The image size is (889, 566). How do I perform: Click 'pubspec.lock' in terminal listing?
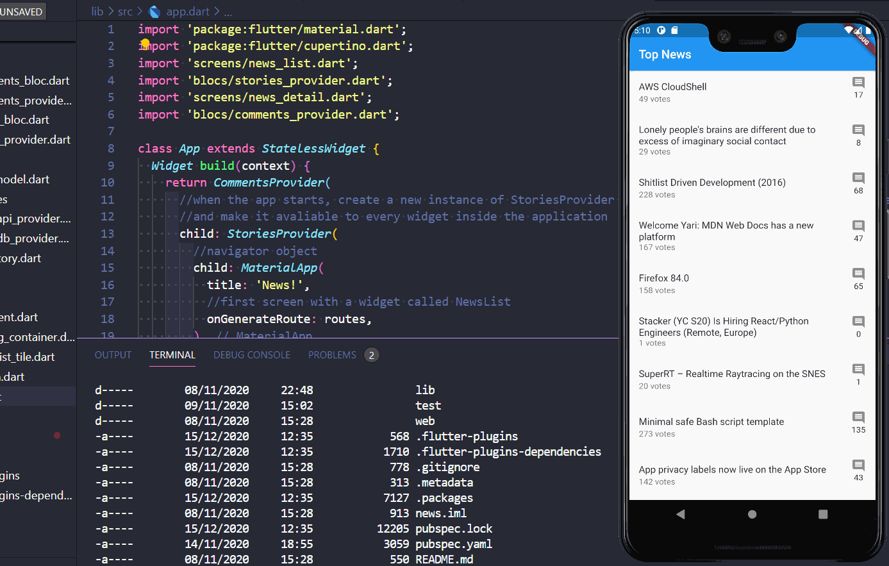(454, 529)
